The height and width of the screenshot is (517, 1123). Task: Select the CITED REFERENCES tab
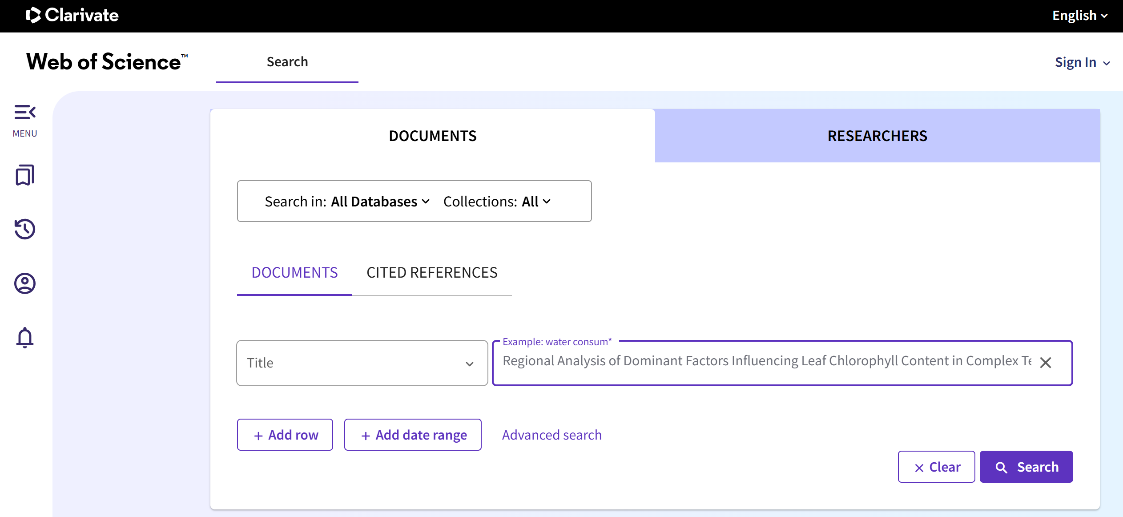tap(432, 272)
